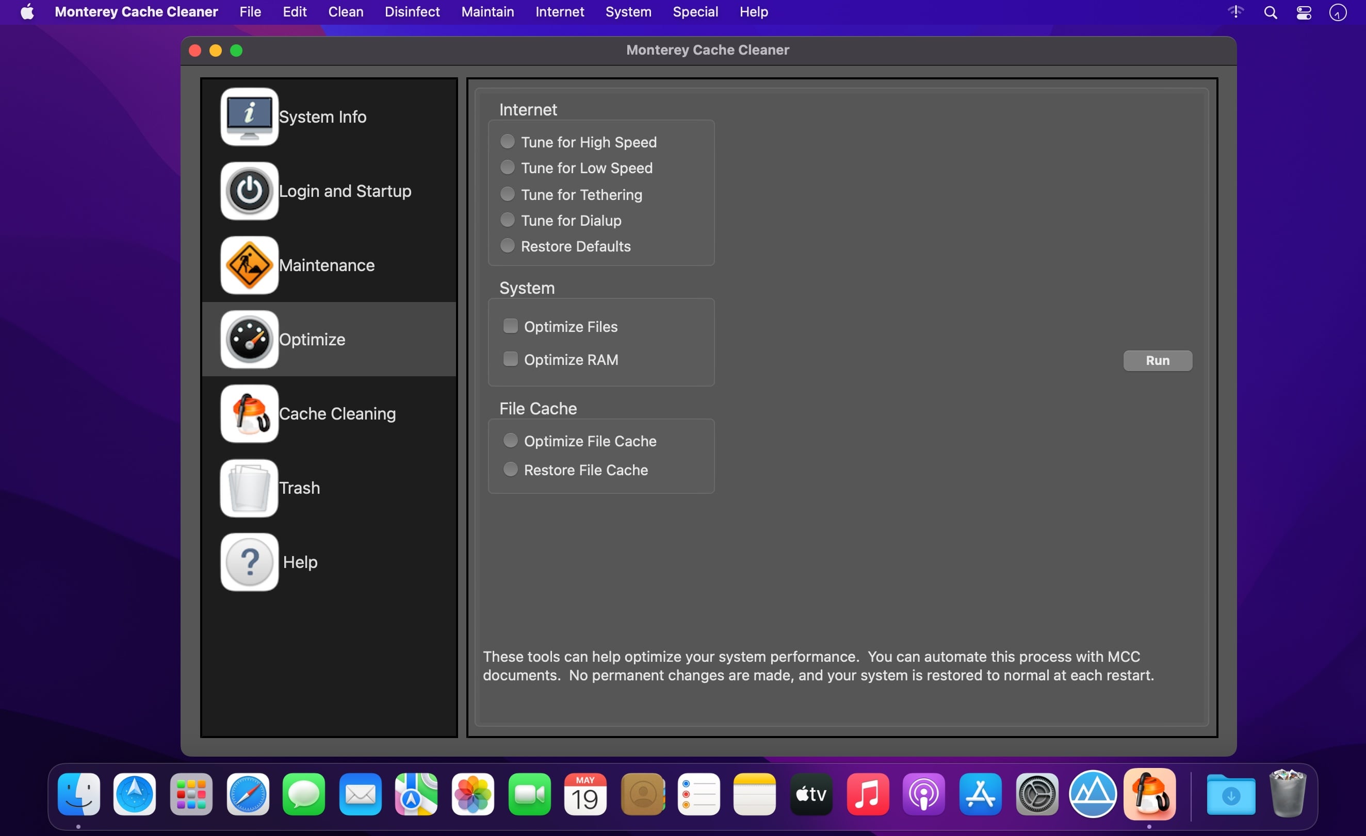
Task: Launch Apple TV from the dock
Action: [x=811, y=794]
